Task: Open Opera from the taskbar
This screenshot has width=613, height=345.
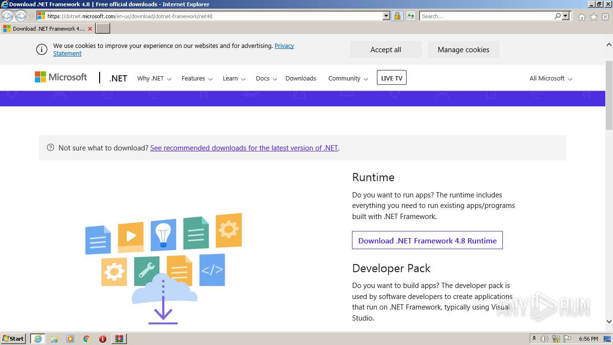Action: 102,339
